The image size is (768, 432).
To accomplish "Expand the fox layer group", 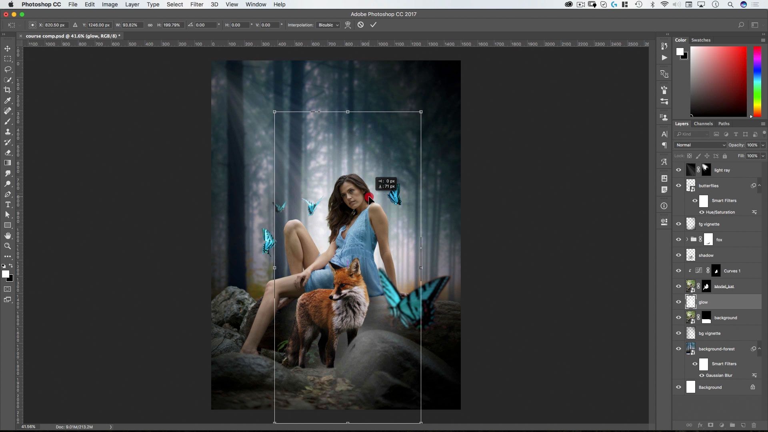I will point(687,240).
